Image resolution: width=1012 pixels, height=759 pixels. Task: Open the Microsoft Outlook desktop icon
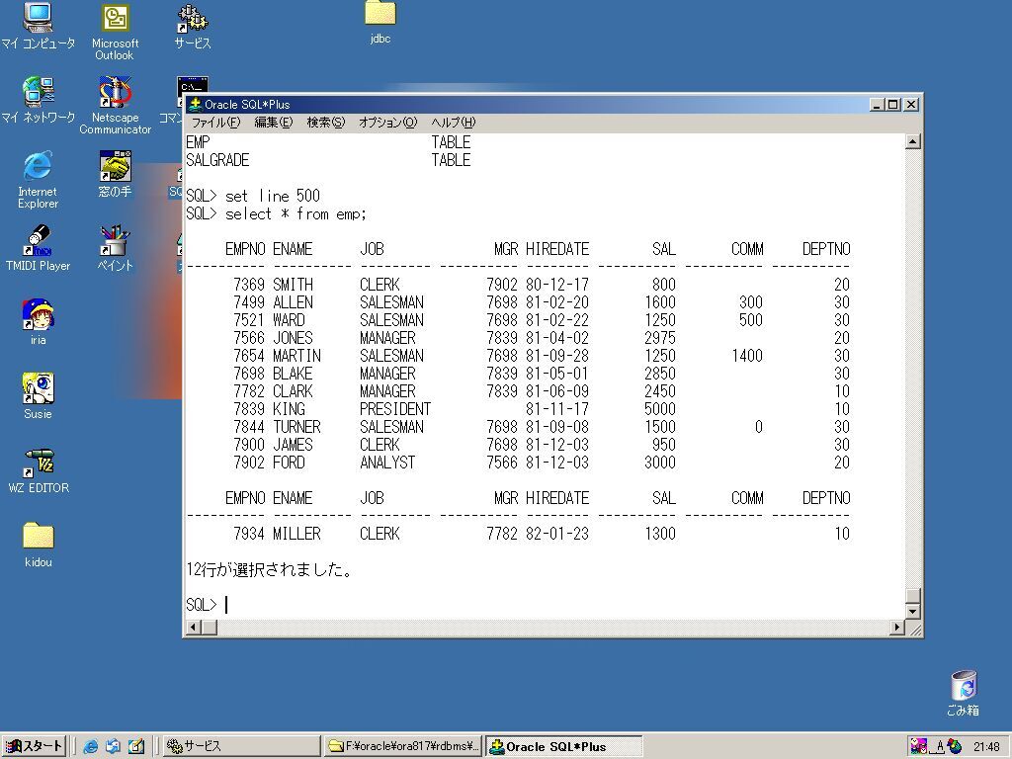(115, 32)
